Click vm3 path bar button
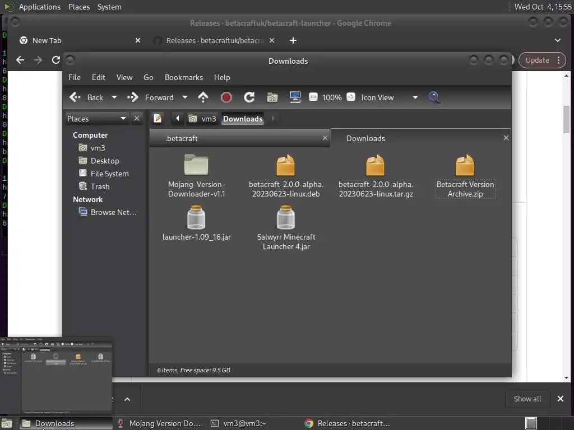574x430 pixels. pyautogui.click(x=202, y=119)
